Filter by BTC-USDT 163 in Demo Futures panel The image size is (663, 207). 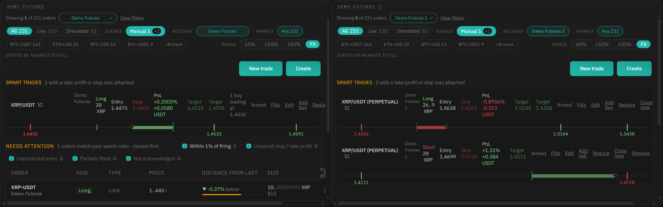pyautogui.click(x=25, y=44)
